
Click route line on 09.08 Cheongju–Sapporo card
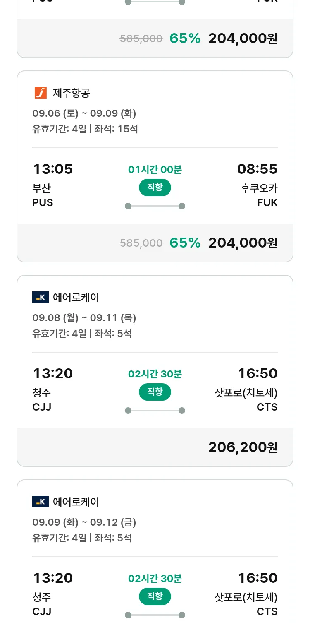point(155,411)
